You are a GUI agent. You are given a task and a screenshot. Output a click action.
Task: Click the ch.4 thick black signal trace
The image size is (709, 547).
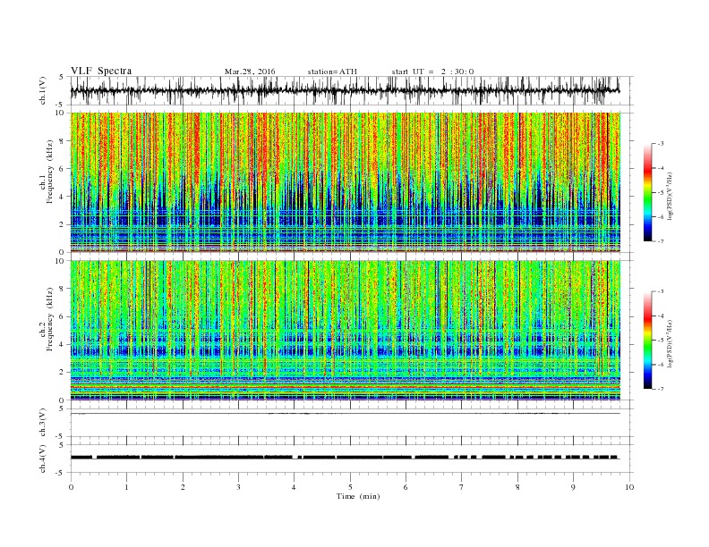[x=345, y=458]
